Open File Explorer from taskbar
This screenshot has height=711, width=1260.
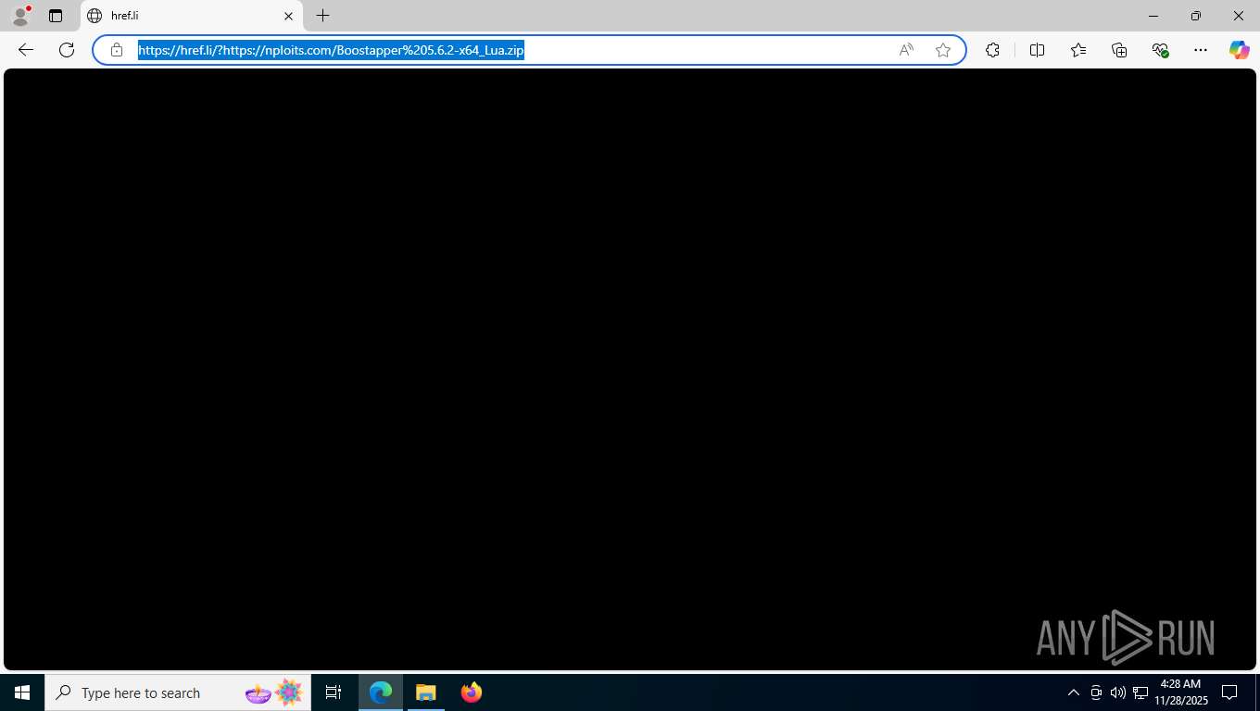(426, 692)
